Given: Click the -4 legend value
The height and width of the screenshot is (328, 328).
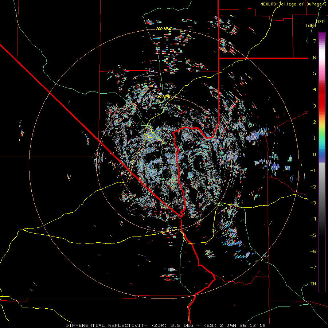Looking at the screenshot, I should tap(313, 219).
